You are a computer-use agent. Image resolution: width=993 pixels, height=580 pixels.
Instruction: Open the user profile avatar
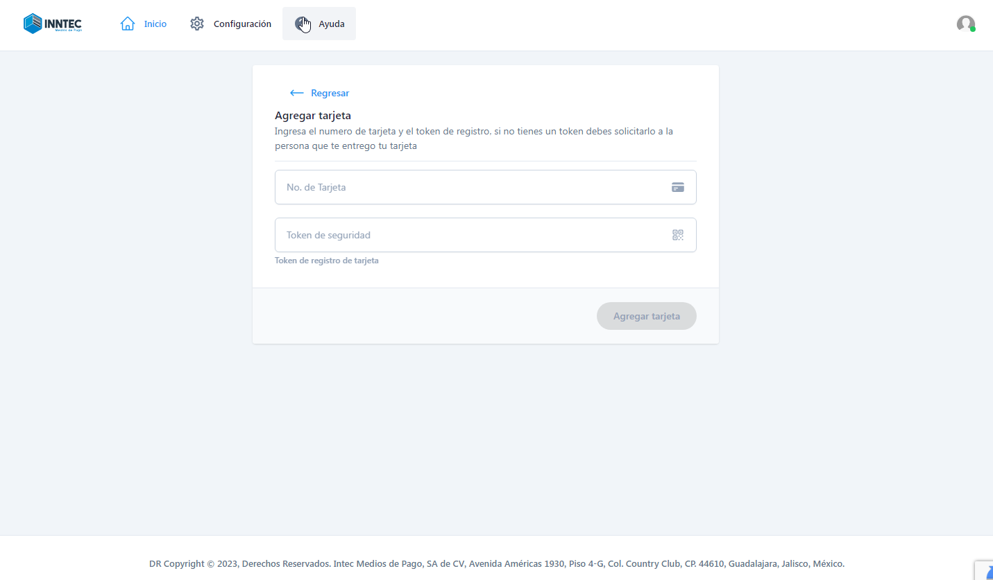click(x=965, y=24)
